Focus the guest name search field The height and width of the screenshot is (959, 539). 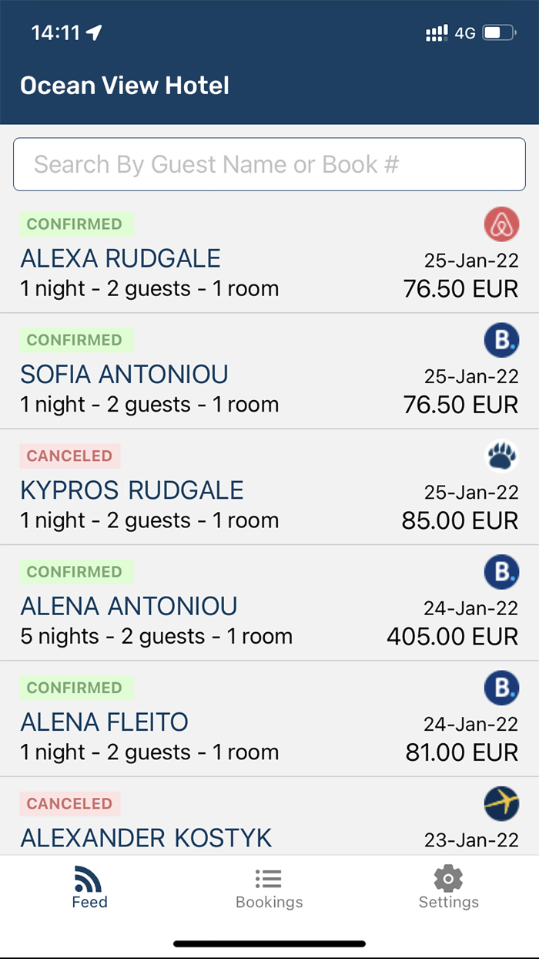point(269,164)
